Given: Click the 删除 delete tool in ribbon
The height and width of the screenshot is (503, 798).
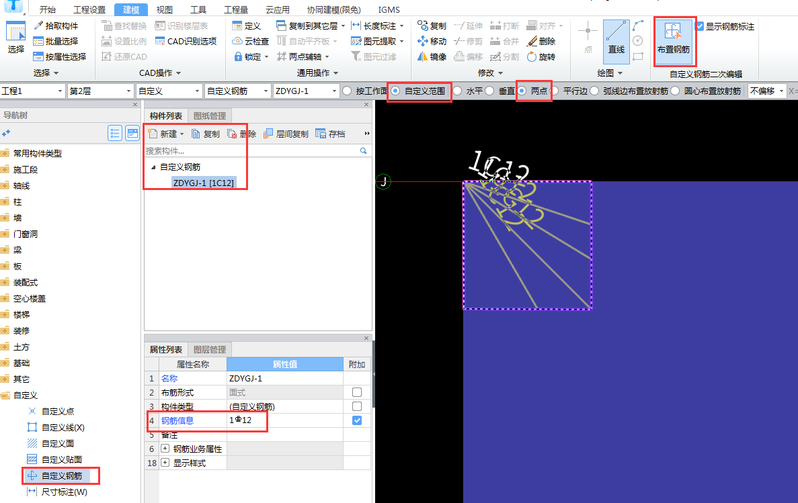Looking at the screenshot, I should point(541,41).
